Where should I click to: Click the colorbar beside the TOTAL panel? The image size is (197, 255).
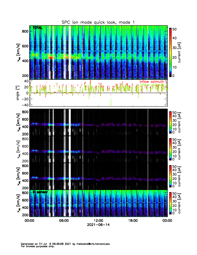coord(170,52)
